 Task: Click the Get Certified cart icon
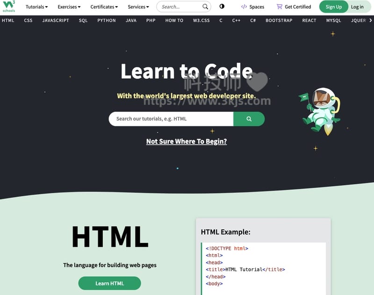tap(279, 7)
